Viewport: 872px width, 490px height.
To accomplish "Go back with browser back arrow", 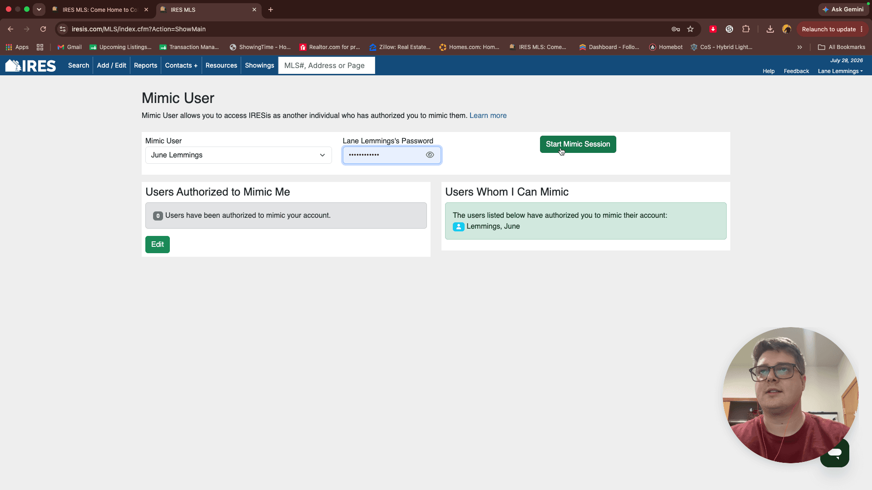I will (10, 29).
